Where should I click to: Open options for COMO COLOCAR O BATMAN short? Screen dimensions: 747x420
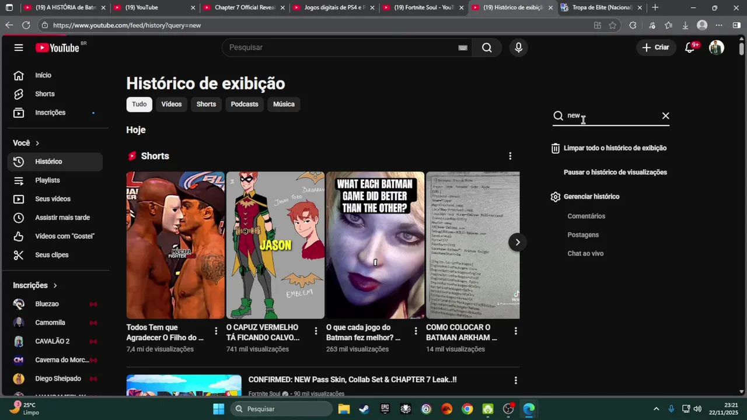[515, 331]
